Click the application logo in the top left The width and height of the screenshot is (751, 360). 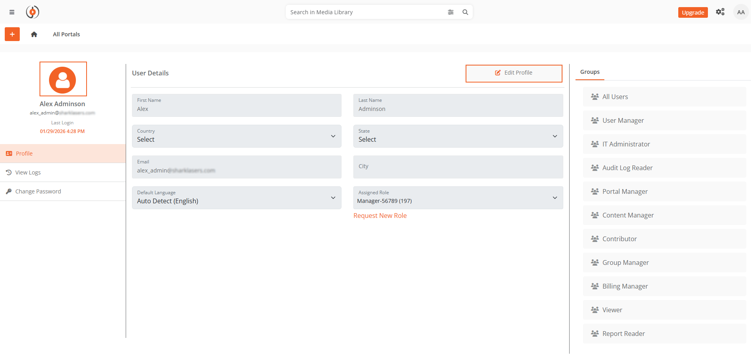(32, 12)
